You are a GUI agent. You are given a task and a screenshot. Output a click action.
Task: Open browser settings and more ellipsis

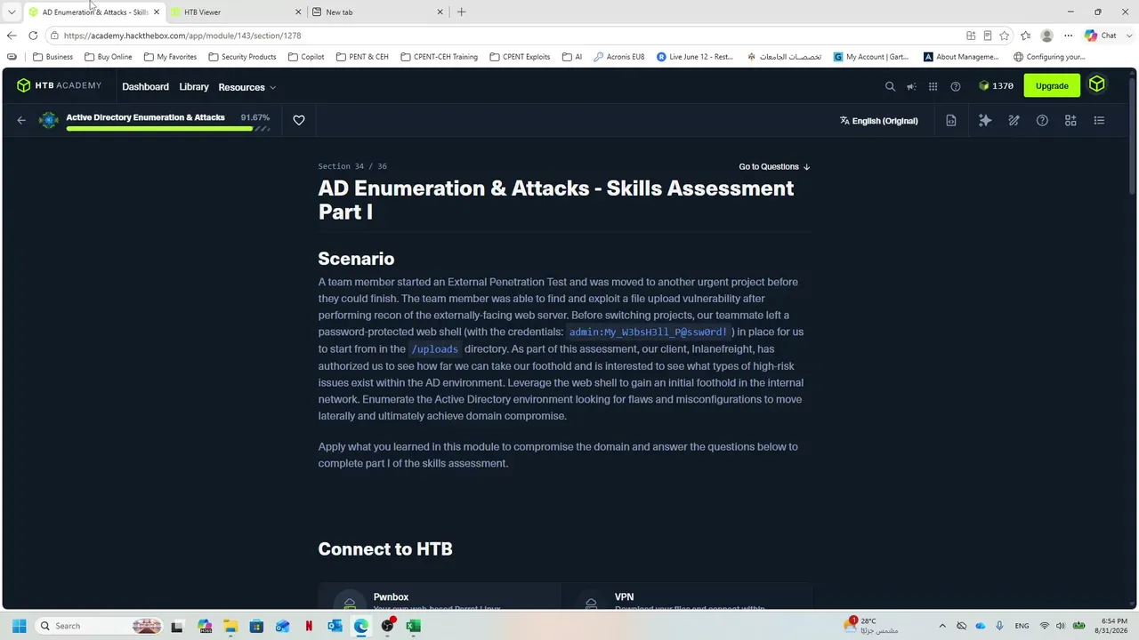pyautogui.click(x=1069, y=36)
